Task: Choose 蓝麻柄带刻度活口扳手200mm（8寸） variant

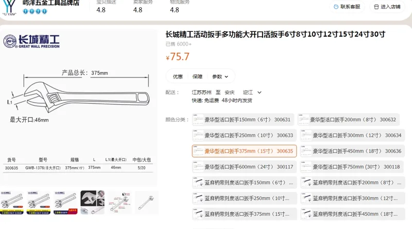Action: click(352, 183)
